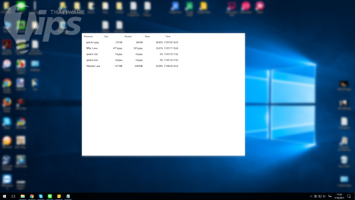The height and width of the screenshot is (200, 355).
Task: Select the 1.png file row
Action: coord(132,42)
